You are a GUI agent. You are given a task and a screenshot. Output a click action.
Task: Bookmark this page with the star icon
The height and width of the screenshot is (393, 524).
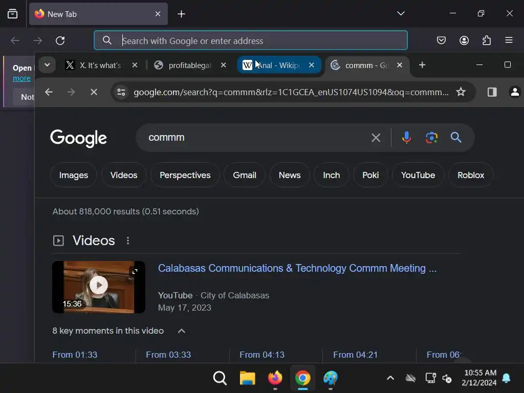(461, 92)
